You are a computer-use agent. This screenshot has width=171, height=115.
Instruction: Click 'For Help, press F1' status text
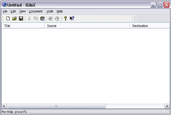click(14, 112)
